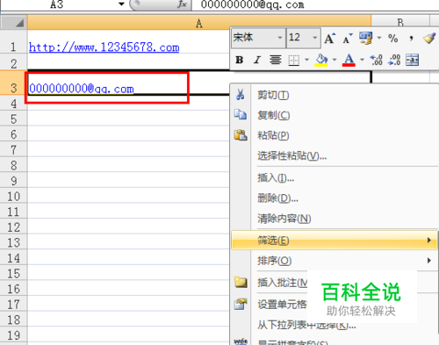The width and height of the screenshot is (439, 345).
Task: Apply percent style from mini toolbar
Action: (392, 39)
